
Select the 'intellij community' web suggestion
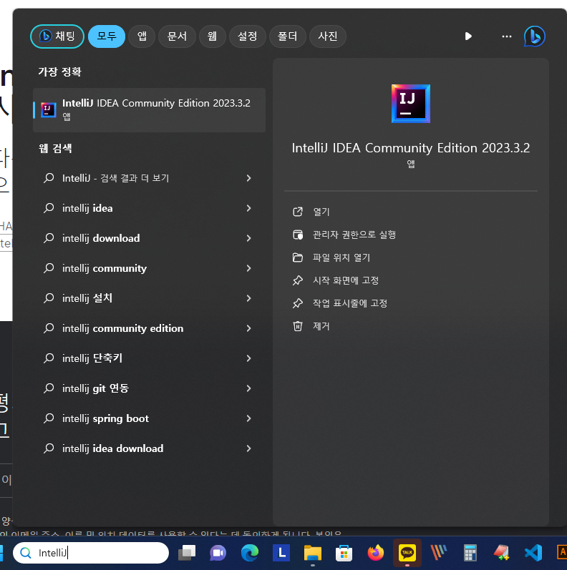click(x=149, y=268)
